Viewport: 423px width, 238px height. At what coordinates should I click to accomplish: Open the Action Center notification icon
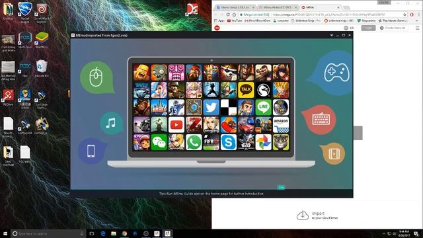click(416, 233)
